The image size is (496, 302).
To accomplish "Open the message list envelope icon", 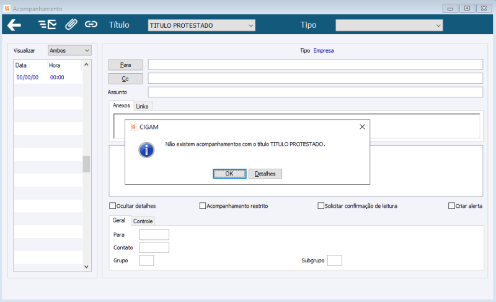I will (48, 25).
